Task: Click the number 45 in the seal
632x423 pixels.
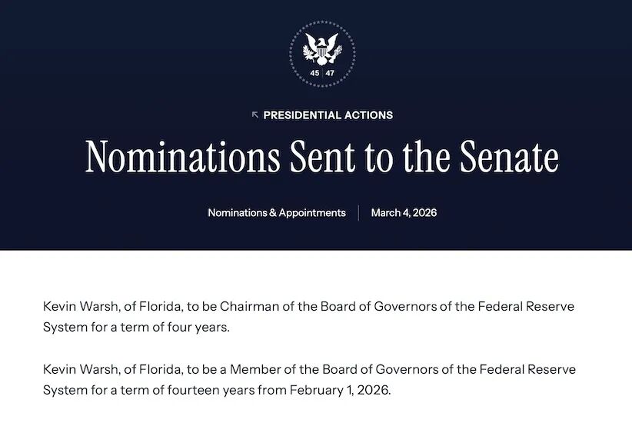Action: [x=314, y=73]
